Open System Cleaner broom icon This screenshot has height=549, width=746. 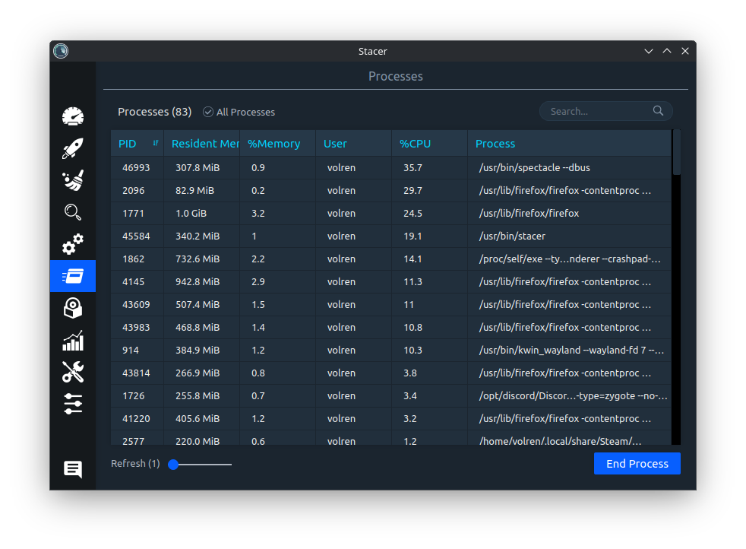coord(73,180)
